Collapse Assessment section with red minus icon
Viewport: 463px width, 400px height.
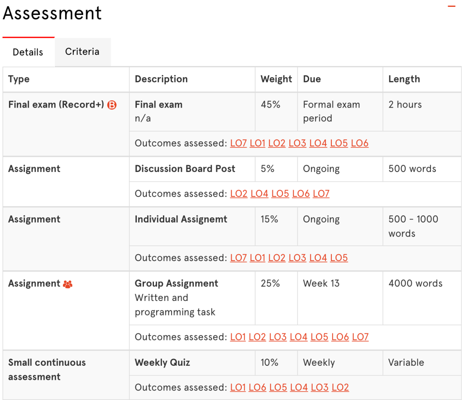451,6
